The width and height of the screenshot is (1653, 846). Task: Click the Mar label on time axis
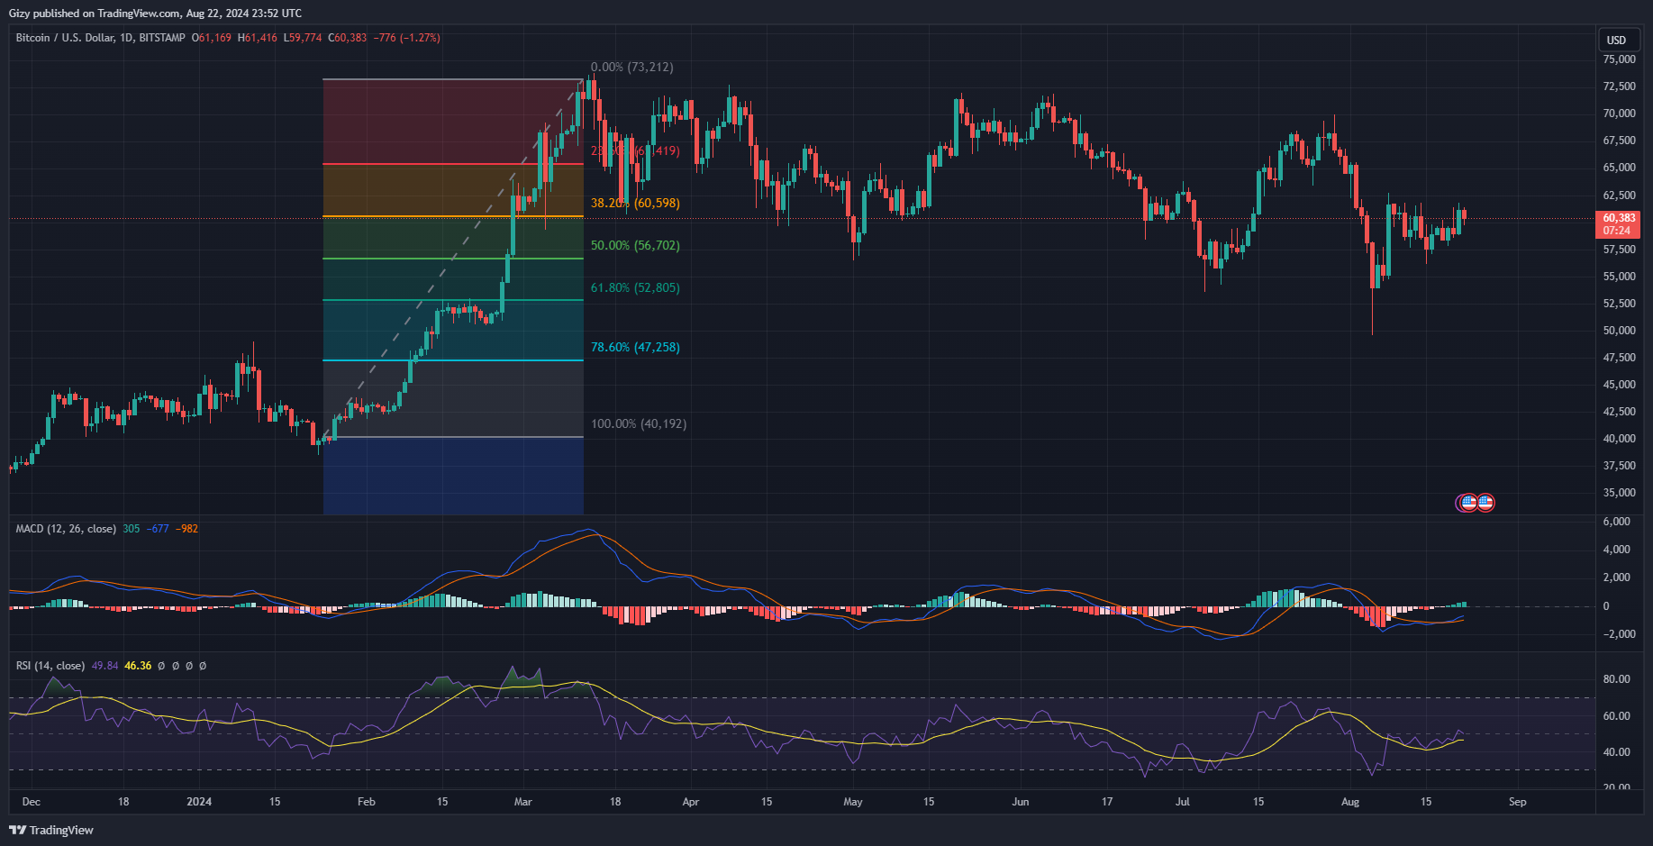522,802
